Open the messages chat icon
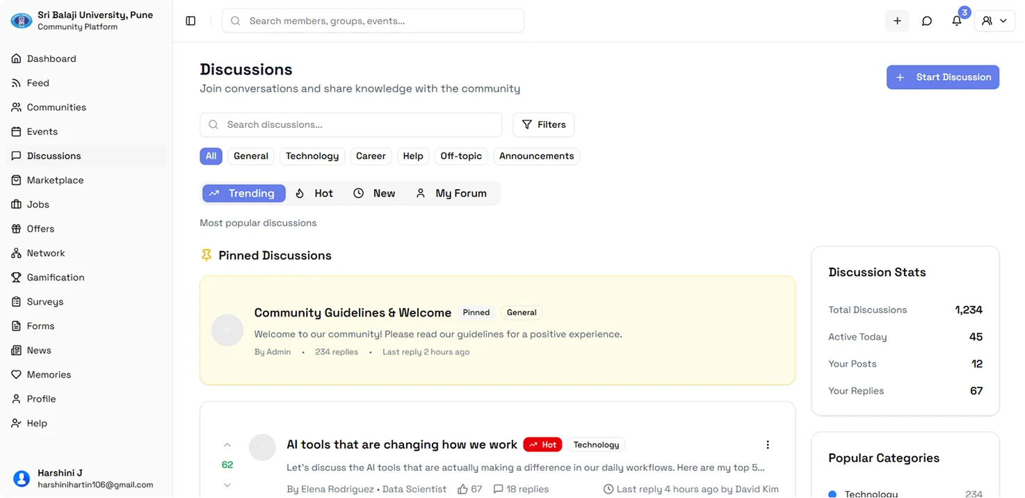Screen dimensions: 1025x498 point(927,21)
